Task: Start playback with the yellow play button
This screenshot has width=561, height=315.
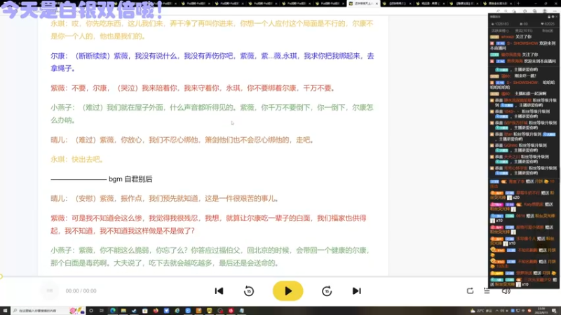Action: (x=288, y=290)
